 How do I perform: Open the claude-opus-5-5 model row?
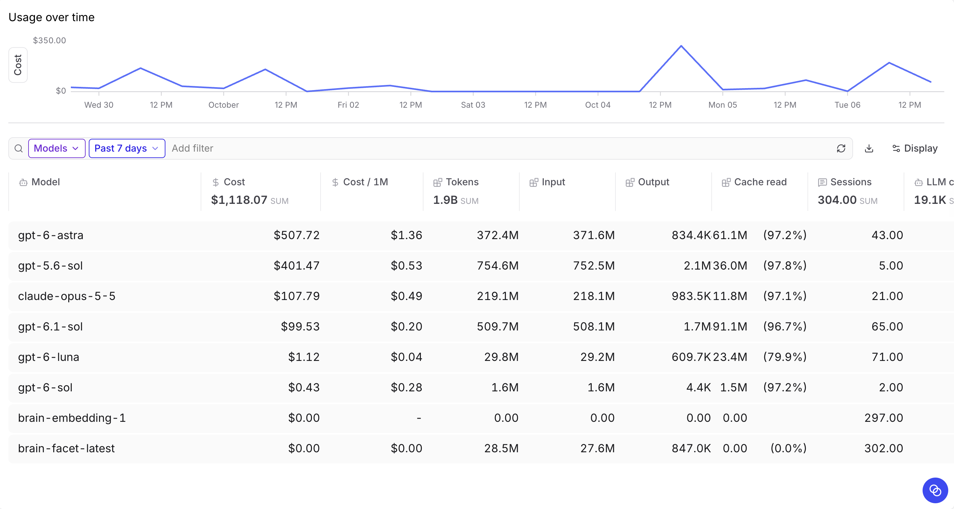pyautogui.click(x=481, y=296)
